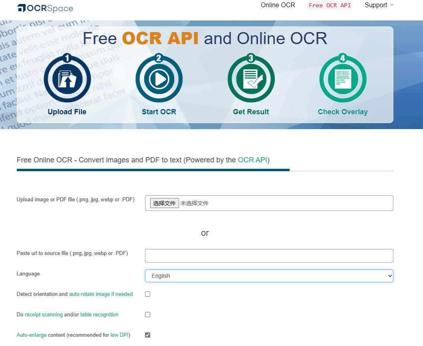
Task: Open the Language dropdown showing English
Action: click(269, 276)
